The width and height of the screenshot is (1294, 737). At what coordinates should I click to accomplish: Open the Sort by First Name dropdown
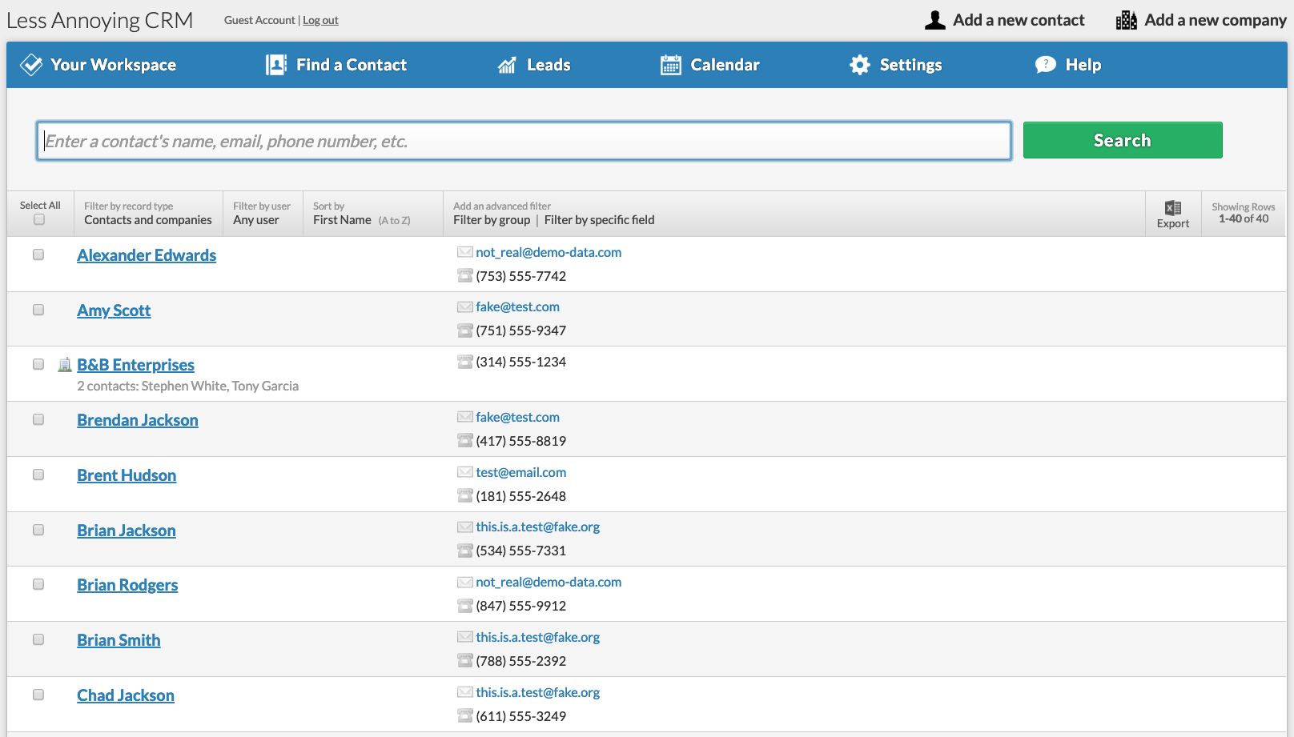373,214
